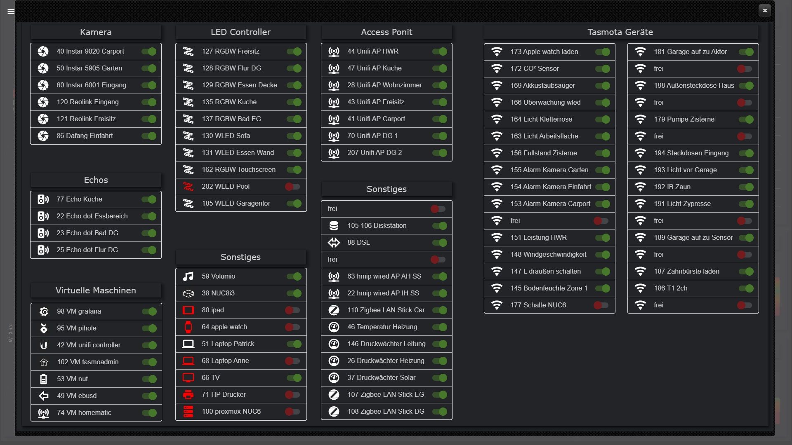792x445 pixels.
Task: Select the Tasmota Geräte section header
Action: tap(620, 32)
